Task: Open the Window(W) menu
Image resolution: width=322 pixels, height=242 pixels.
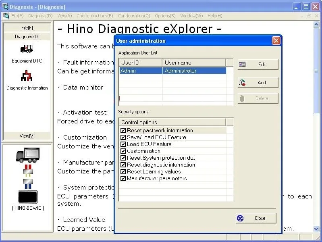Action: [x=191, y=16]
